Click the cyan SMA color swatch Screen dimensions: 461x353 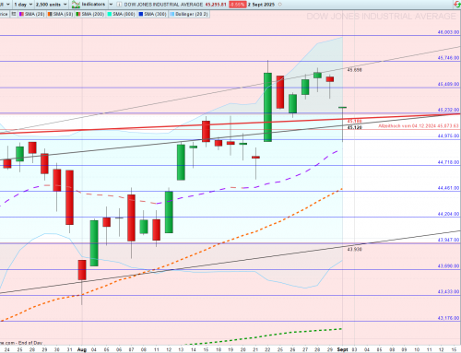point(110,14)
